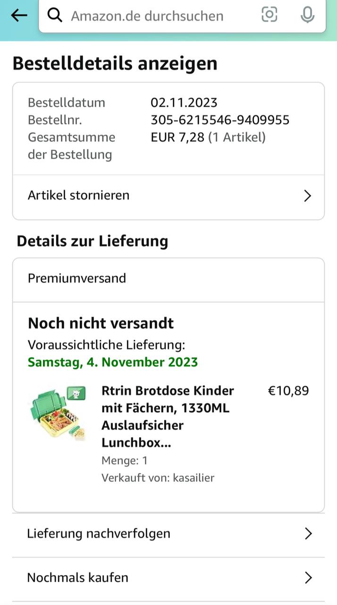Expand the Nochmals kaufen chevron
This screenshot has height=605, width=337.
point(308,578)
